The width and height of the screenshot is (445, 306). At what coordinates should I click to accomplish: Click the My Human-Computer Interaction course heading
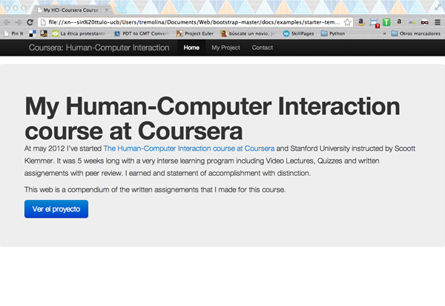(x=212, y=118)
